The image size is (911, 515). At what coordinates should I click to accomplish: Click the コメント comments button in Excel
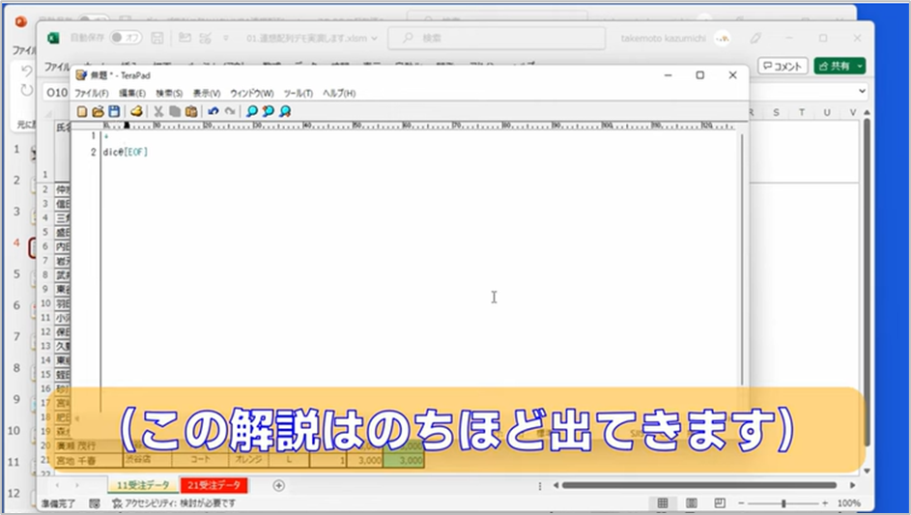coord(783,66)
